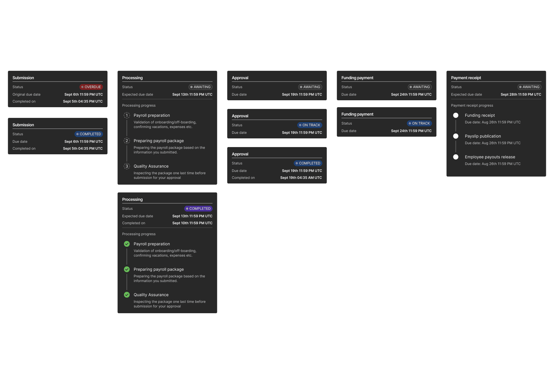
Task: Click the progress line connecting Funding receipt steps
Action: coord(456,126)
